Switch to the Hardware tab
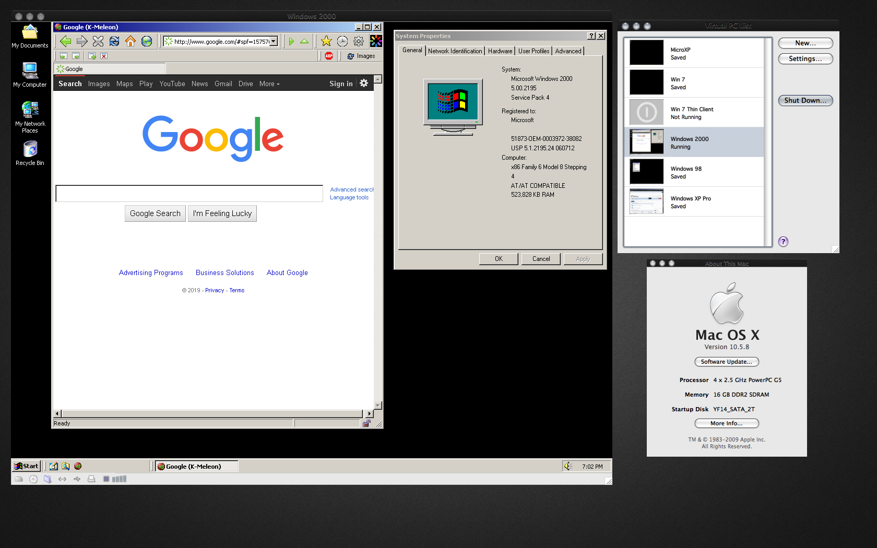Image resolution: width=877 pixels, height=548 pixels. pyautogui.click(x=500, y=51)
